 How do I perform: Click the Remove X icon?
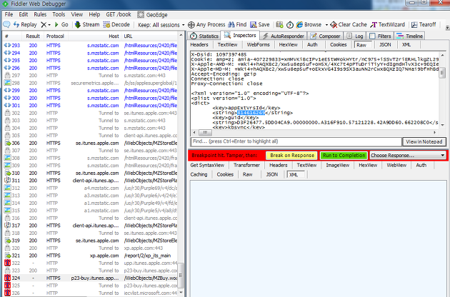coord(44,25)
